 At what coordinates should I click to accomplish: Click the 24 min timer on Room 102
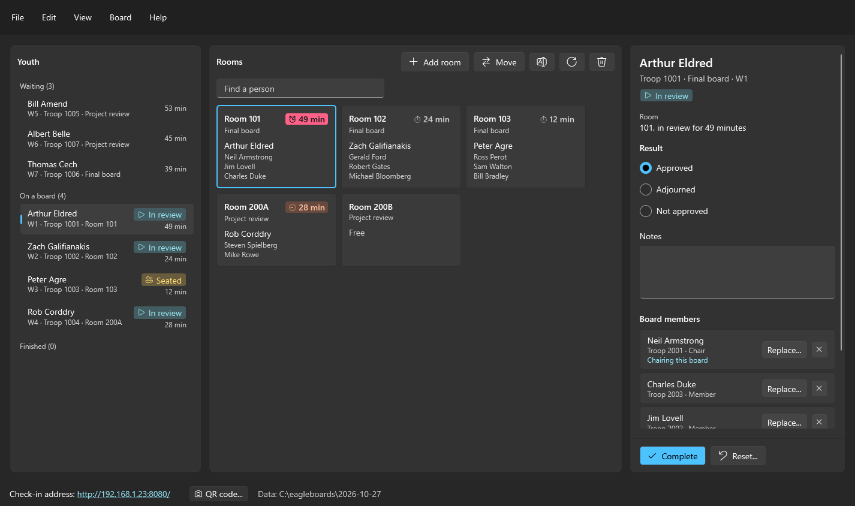[432, 119]
